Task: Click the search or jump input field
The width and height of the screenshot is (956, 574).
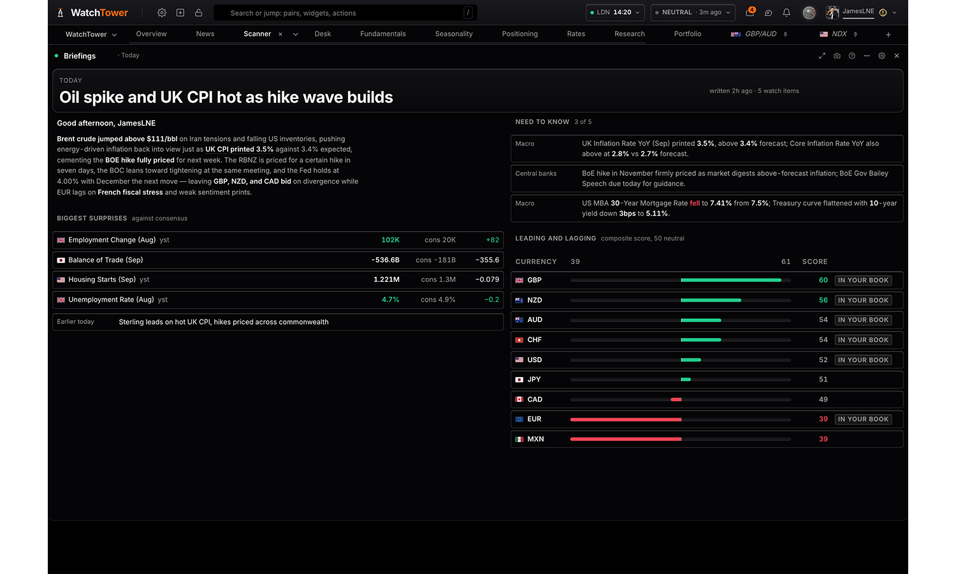Action: click(x=345, y=13)
